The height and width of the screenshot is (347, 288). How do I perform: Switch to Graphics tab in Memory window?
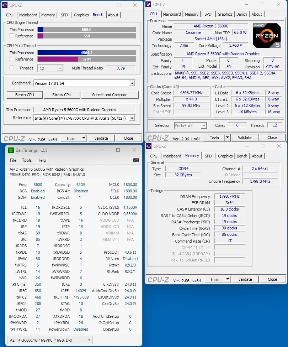pyautogui.click(x=225, y=156)
